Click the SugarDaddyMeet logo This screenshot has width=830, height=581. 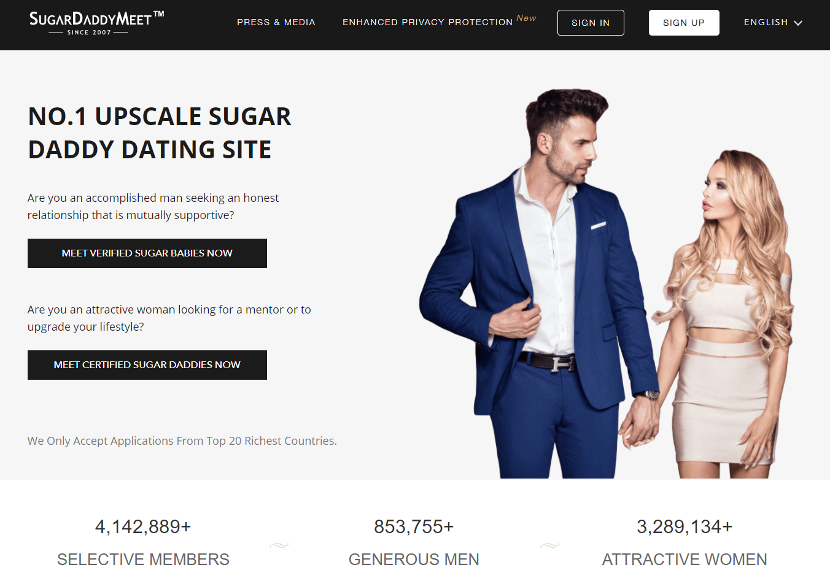[x=97, y=23]
